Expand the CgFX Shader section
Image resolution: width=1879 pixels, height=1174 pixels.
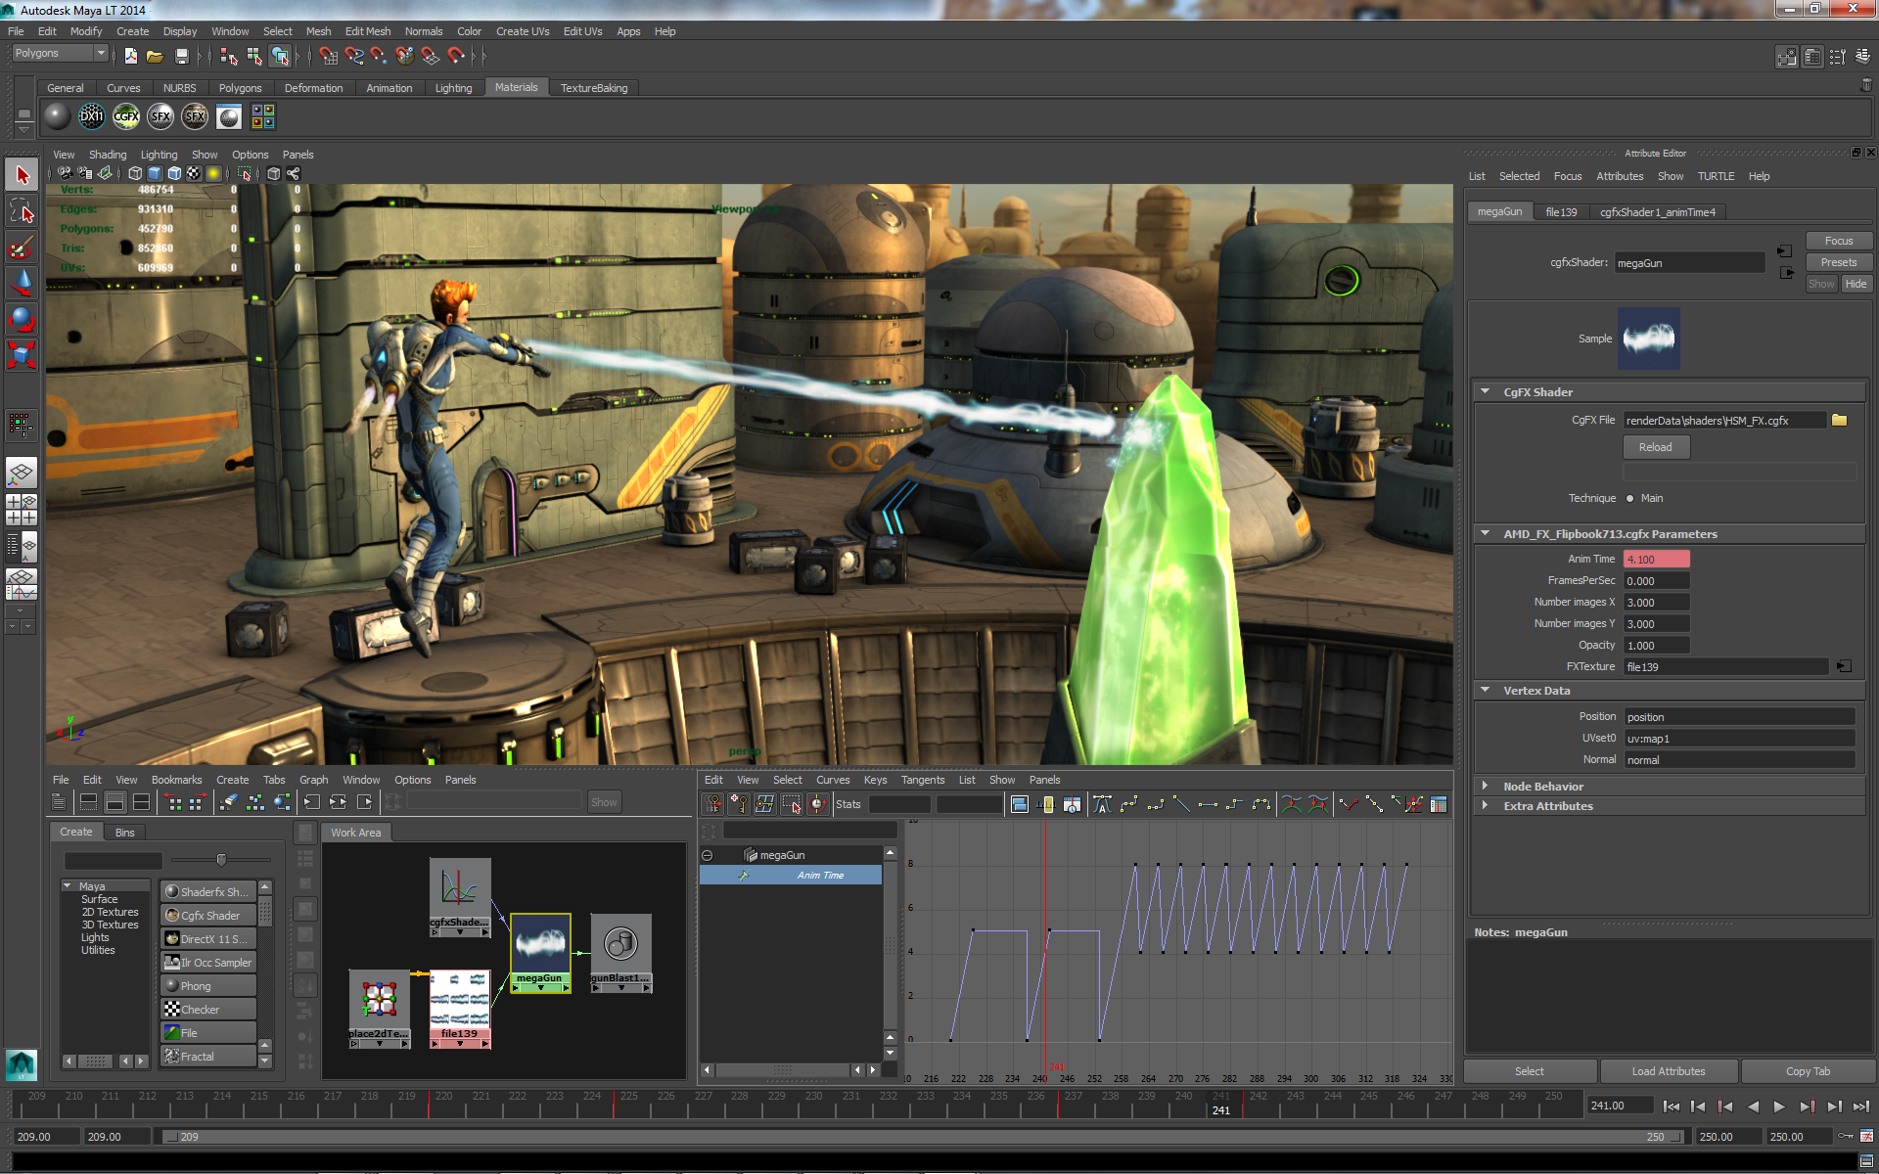pos(1484,391)
